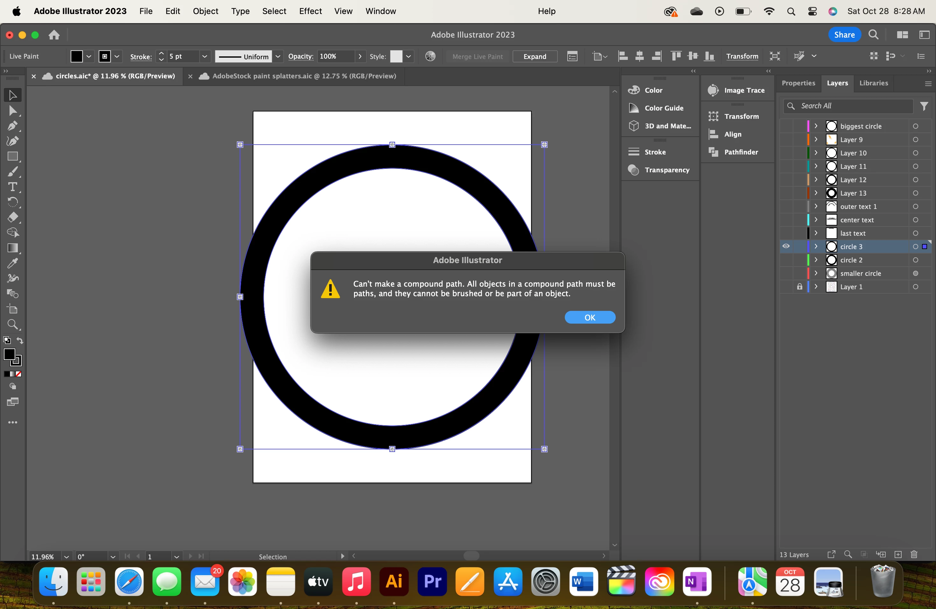
Task: Delete selection with Layers trash icon
Action: click(914, 554)
